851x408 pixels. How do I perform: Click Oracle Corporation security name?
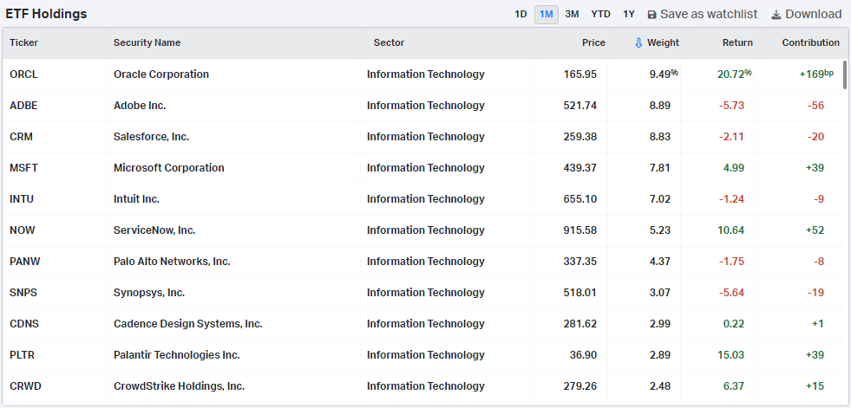tap(161, 74)
